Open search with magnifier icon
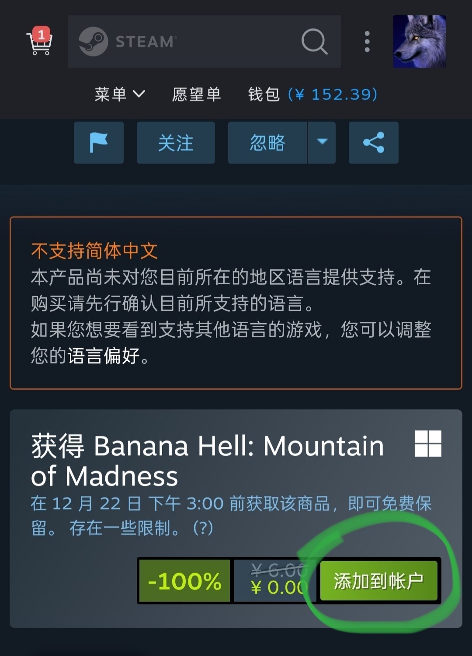The height and width of the screenshot is (656, 472). (314, 42)
